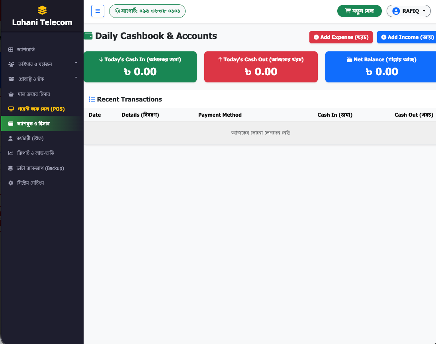Click the RAFIQ user avatar icon

point(396,11)
